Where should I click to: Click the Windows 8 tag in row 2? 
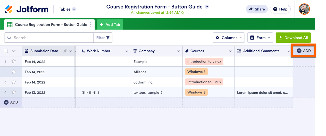pyautogui.click(x=196, y=72)
